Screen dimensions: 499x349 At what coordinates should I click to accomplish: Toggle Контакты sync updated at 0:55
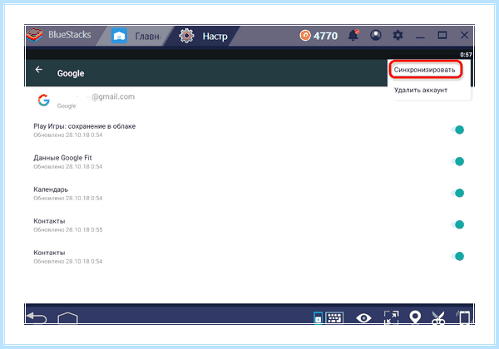tap(458, 224)
